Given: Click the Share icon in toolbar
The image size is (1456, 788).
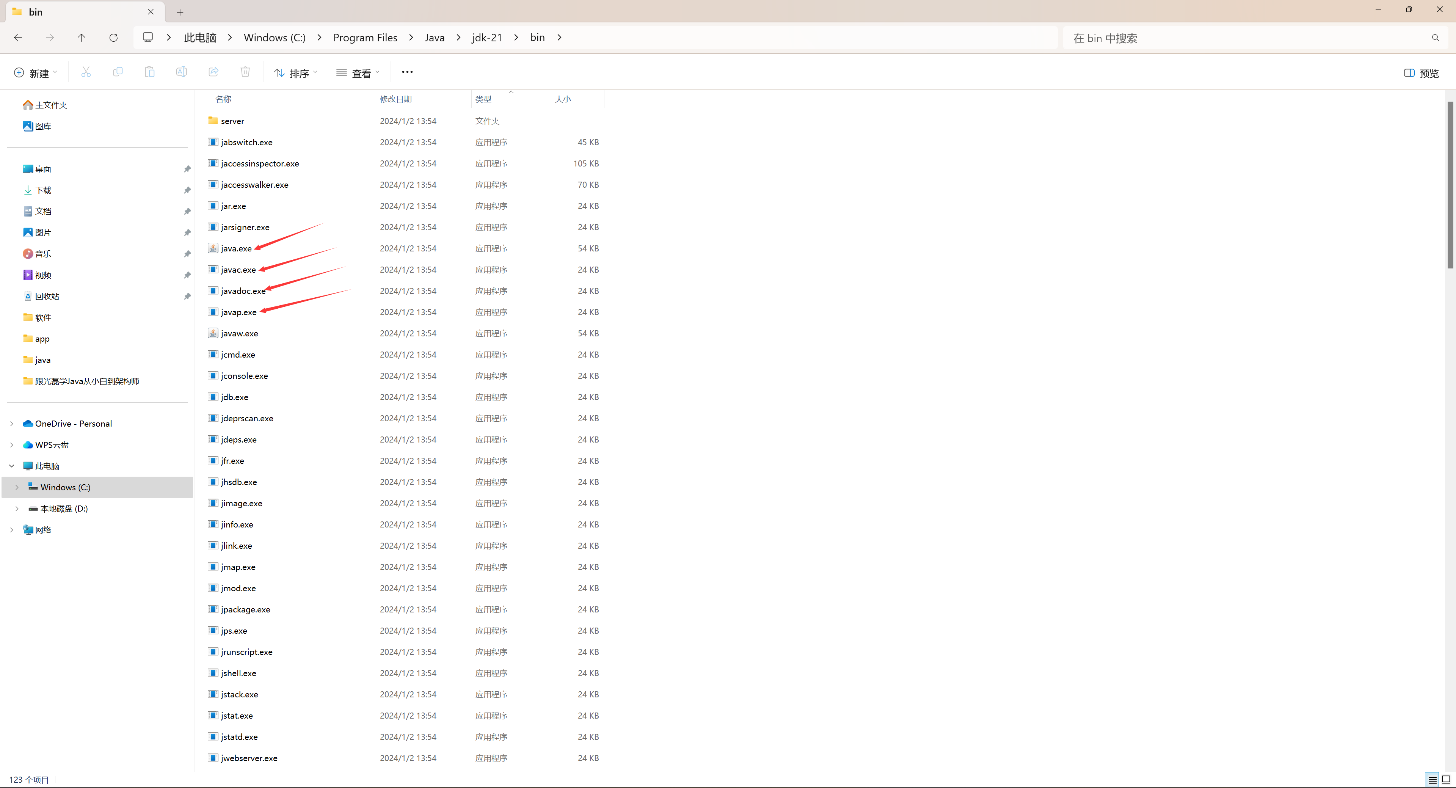Looking at the screenshot, I should pyautogui.click(x=213, y=72).
